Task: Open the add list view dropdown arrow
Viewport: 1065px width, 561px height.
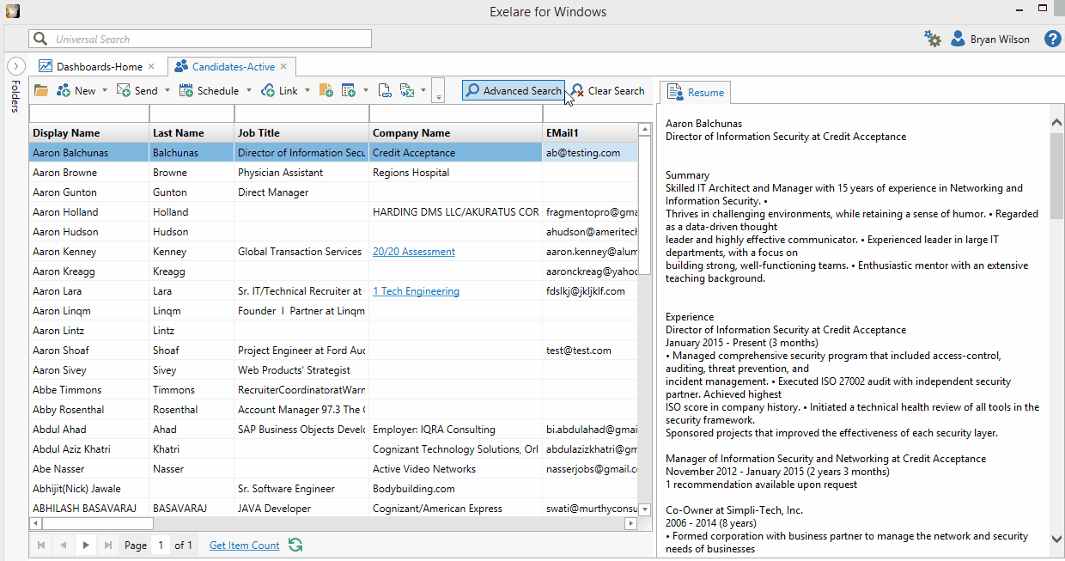Action: pyautogui.click(x=365, y=90)
